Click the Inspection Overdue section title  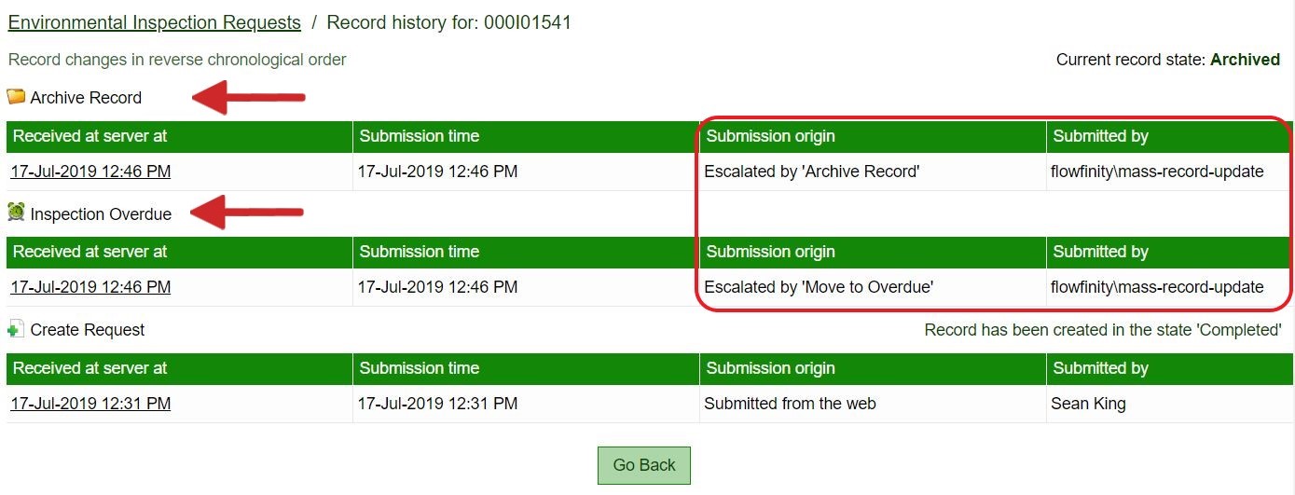point(101,214)
